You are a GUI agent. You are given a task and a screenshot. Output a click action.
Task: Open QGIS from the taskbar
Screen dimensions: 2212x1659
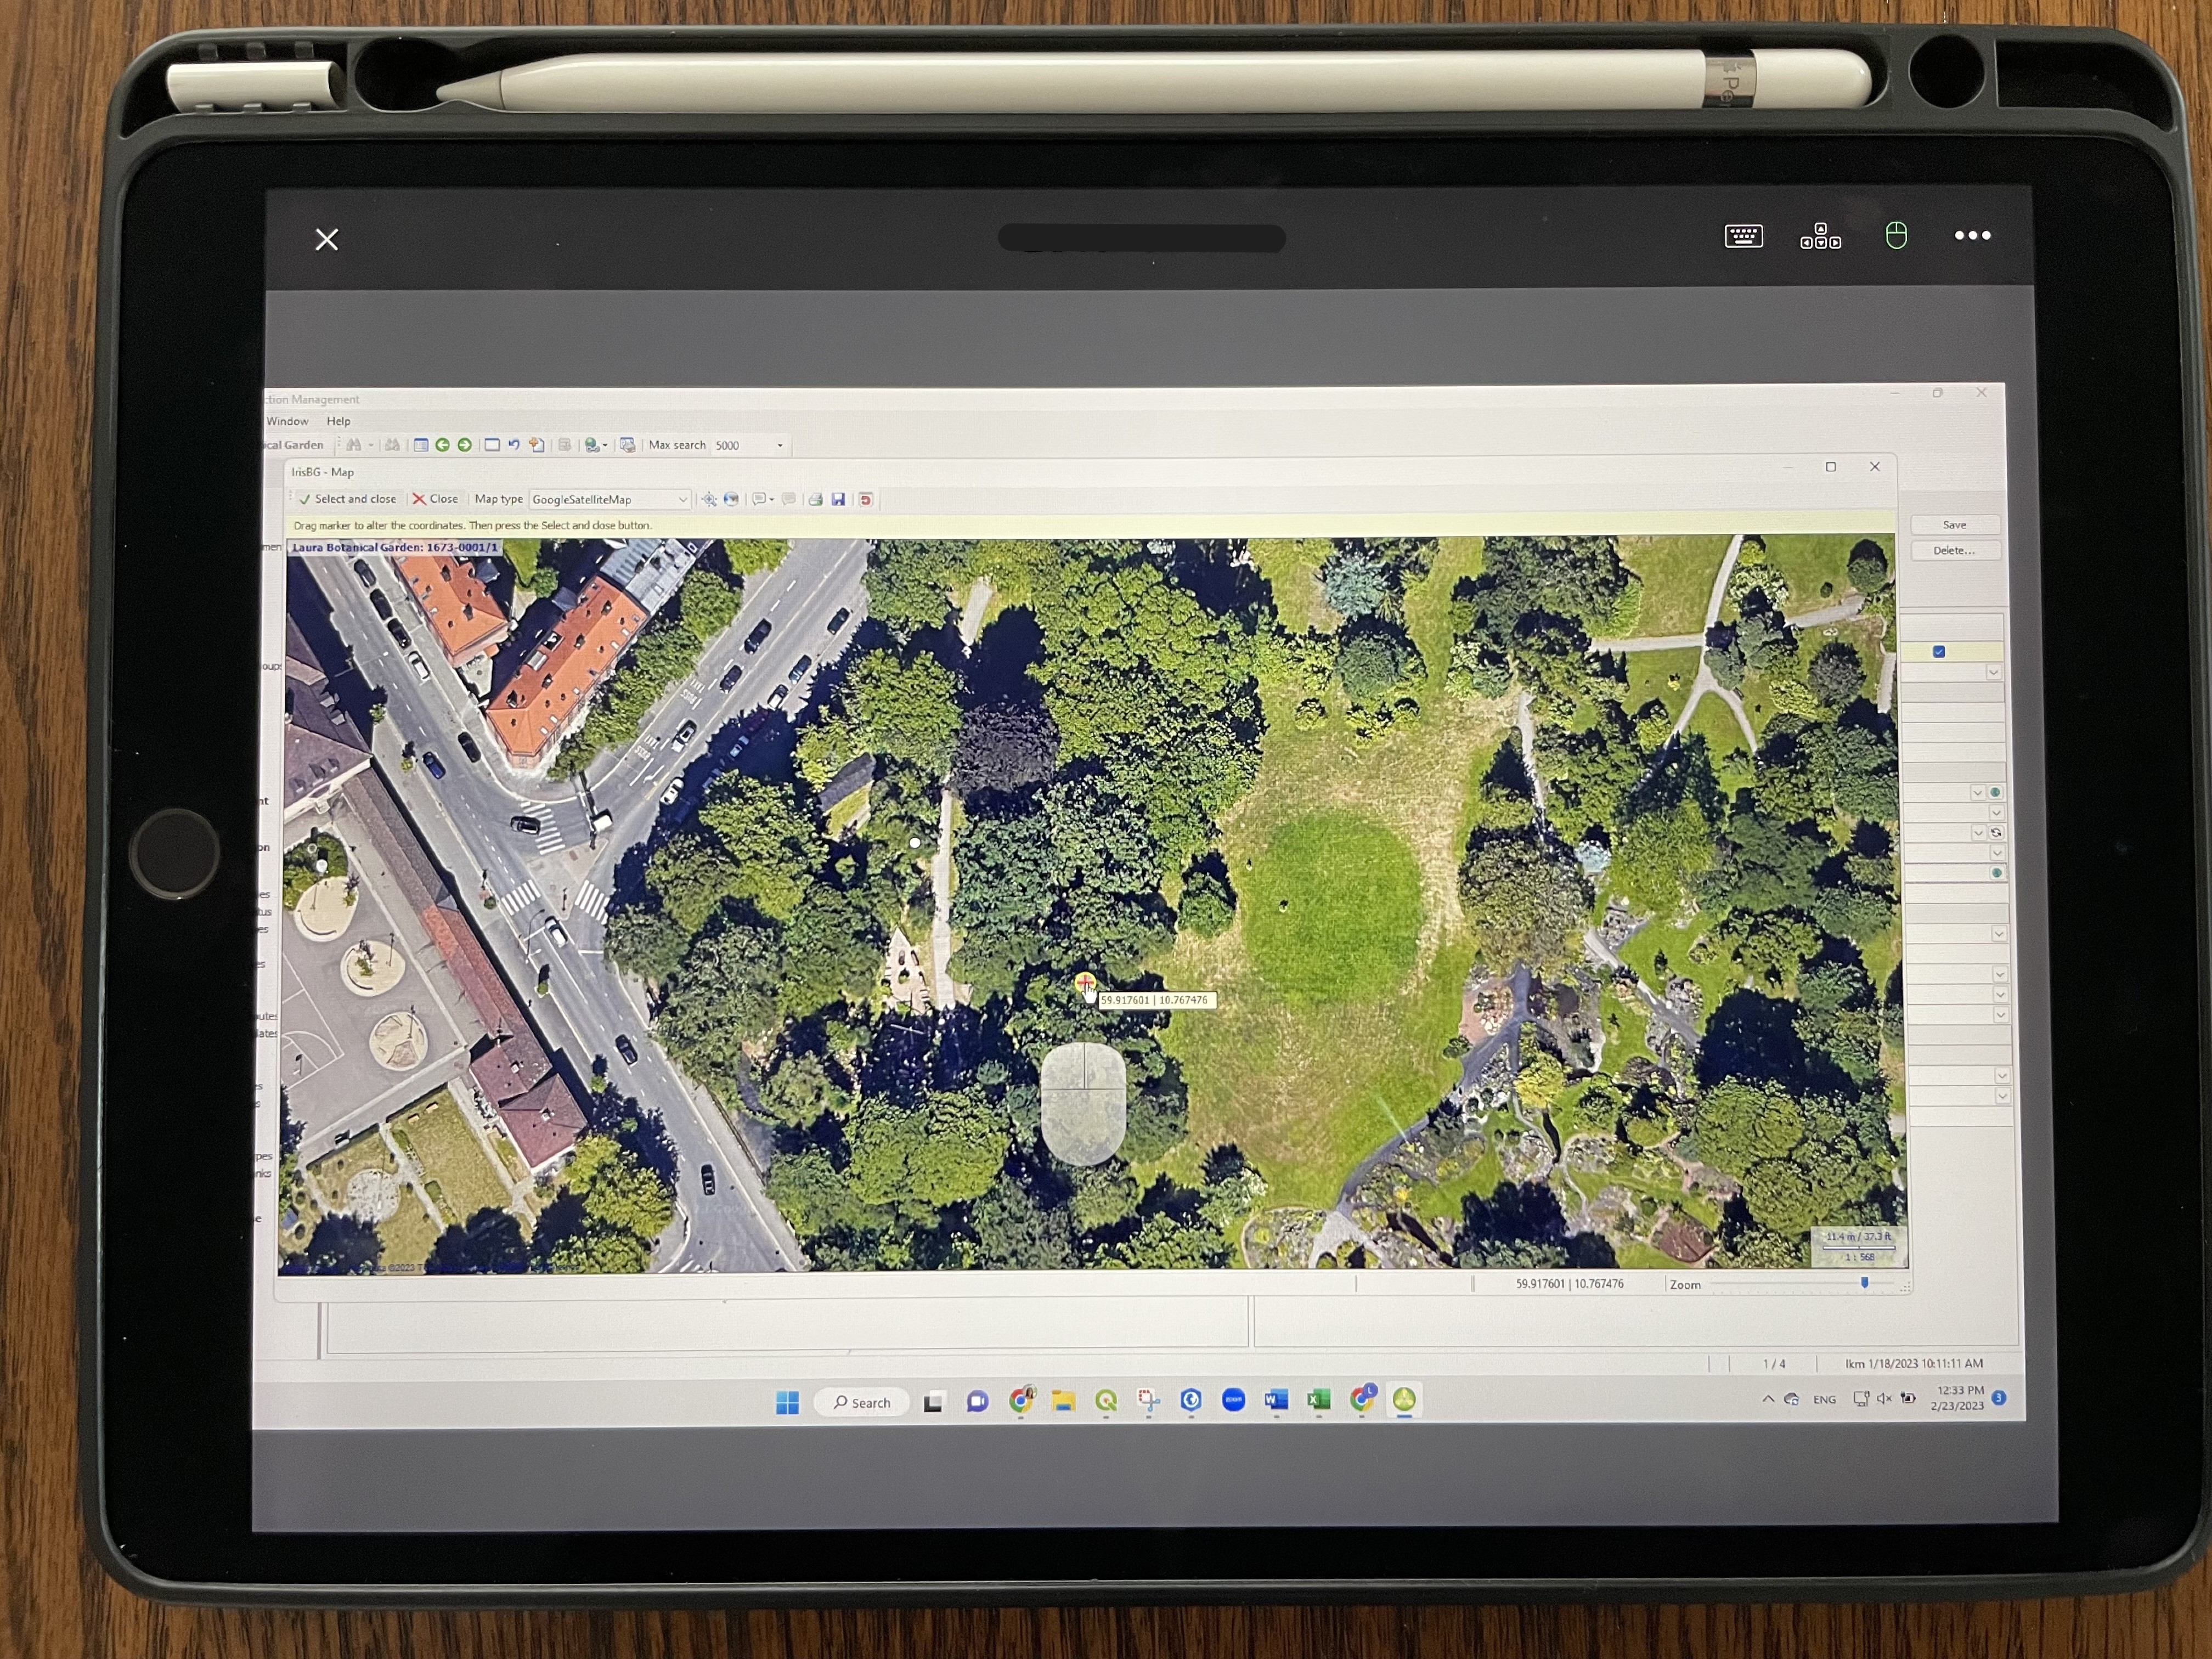click(x=1106, y=1401)
